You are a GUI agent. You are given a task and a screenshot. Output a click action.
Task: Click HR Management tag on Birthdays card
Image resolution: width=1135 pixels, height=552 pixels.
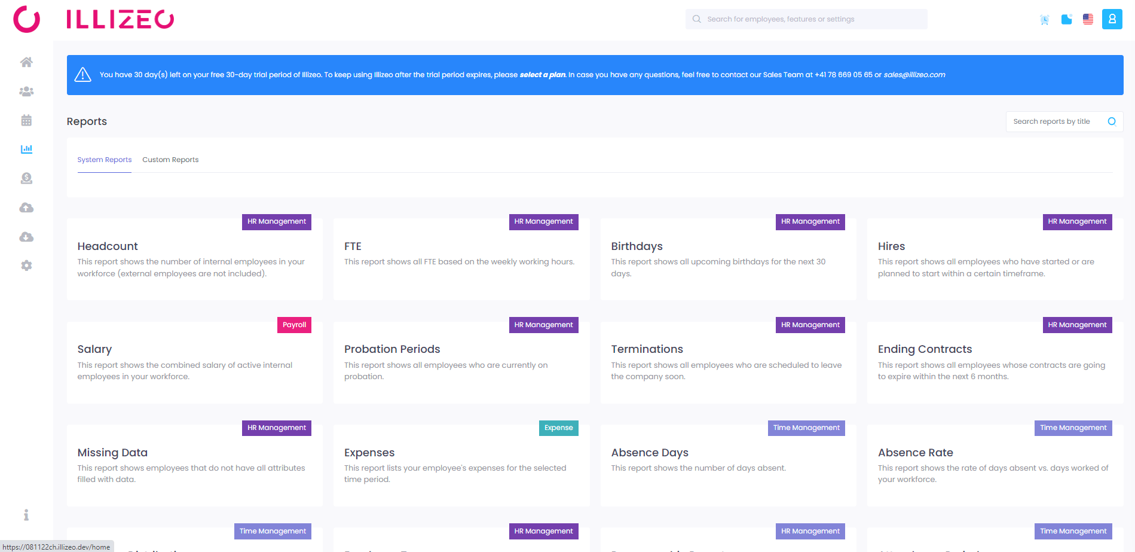pyautogui.click(x=810, y=221)
